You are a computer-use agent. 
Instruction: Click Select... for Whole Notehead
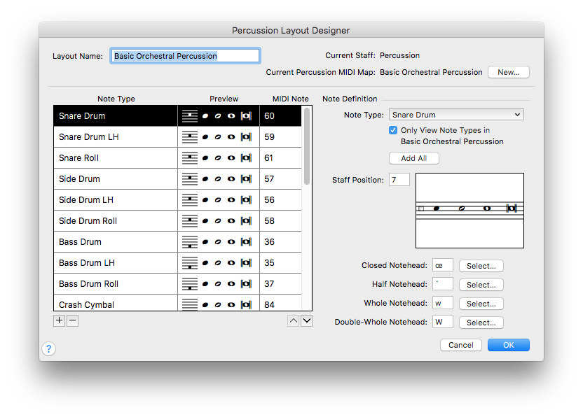[x=481, y=304]
